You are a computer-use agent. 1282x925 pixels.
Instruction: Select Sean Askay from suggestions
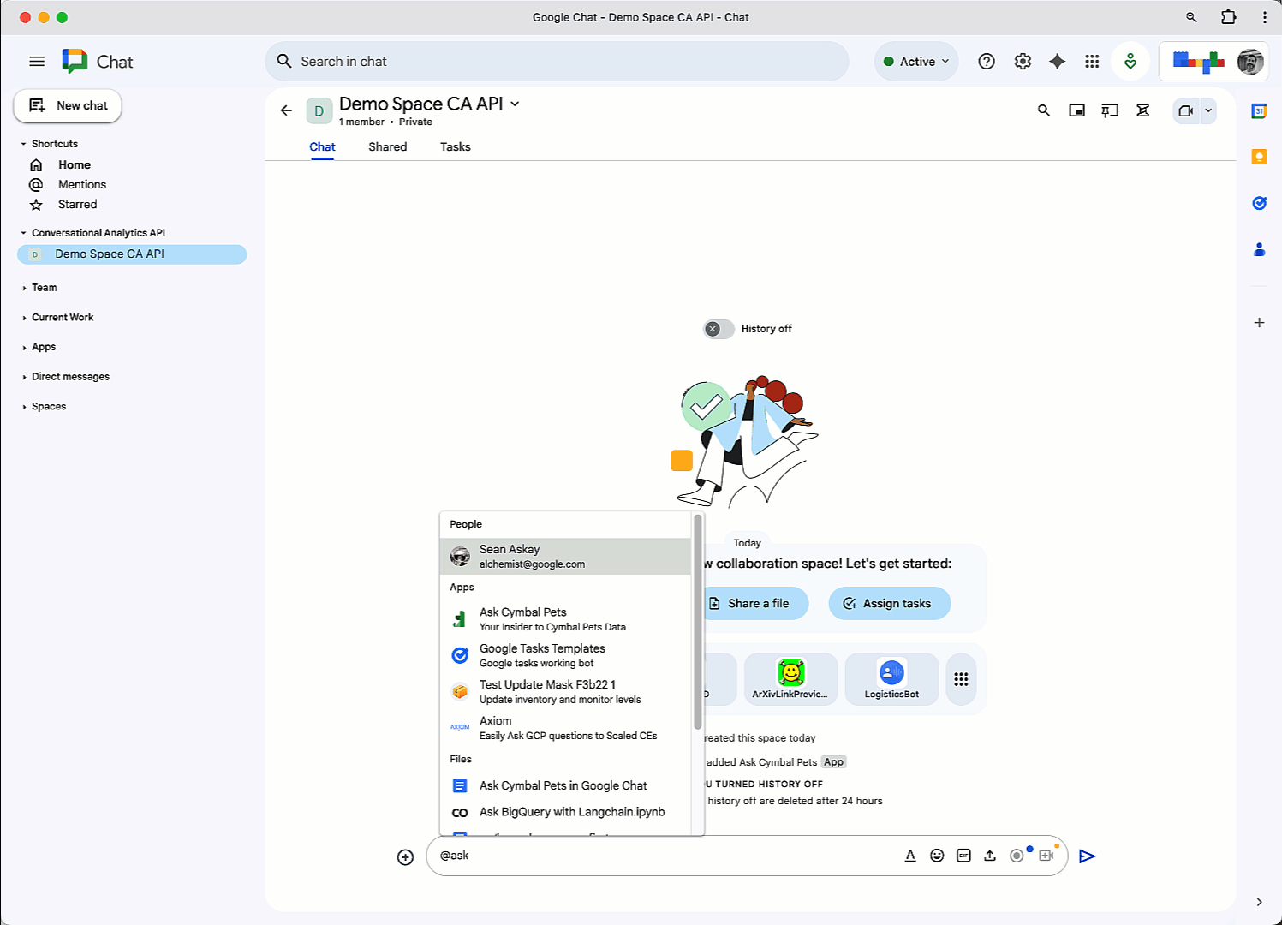click(565, 557)
